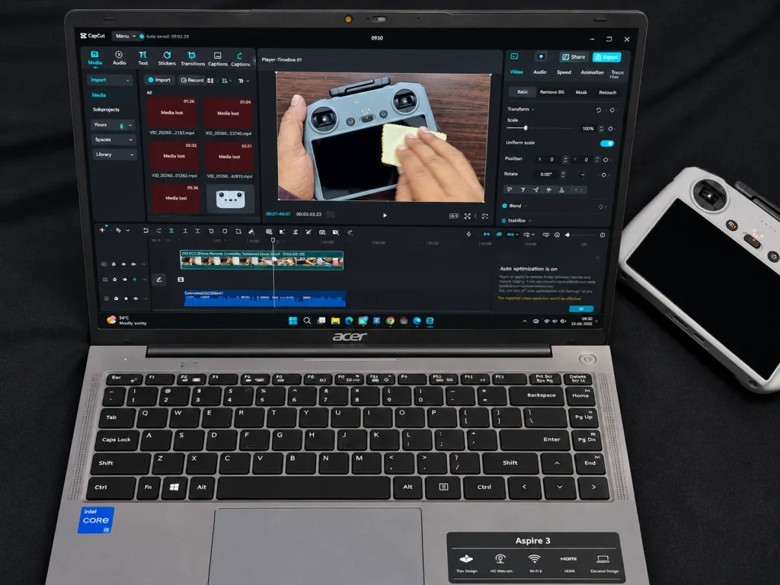
Task: Expand the Library dropdown
Action: pos(114,155)
